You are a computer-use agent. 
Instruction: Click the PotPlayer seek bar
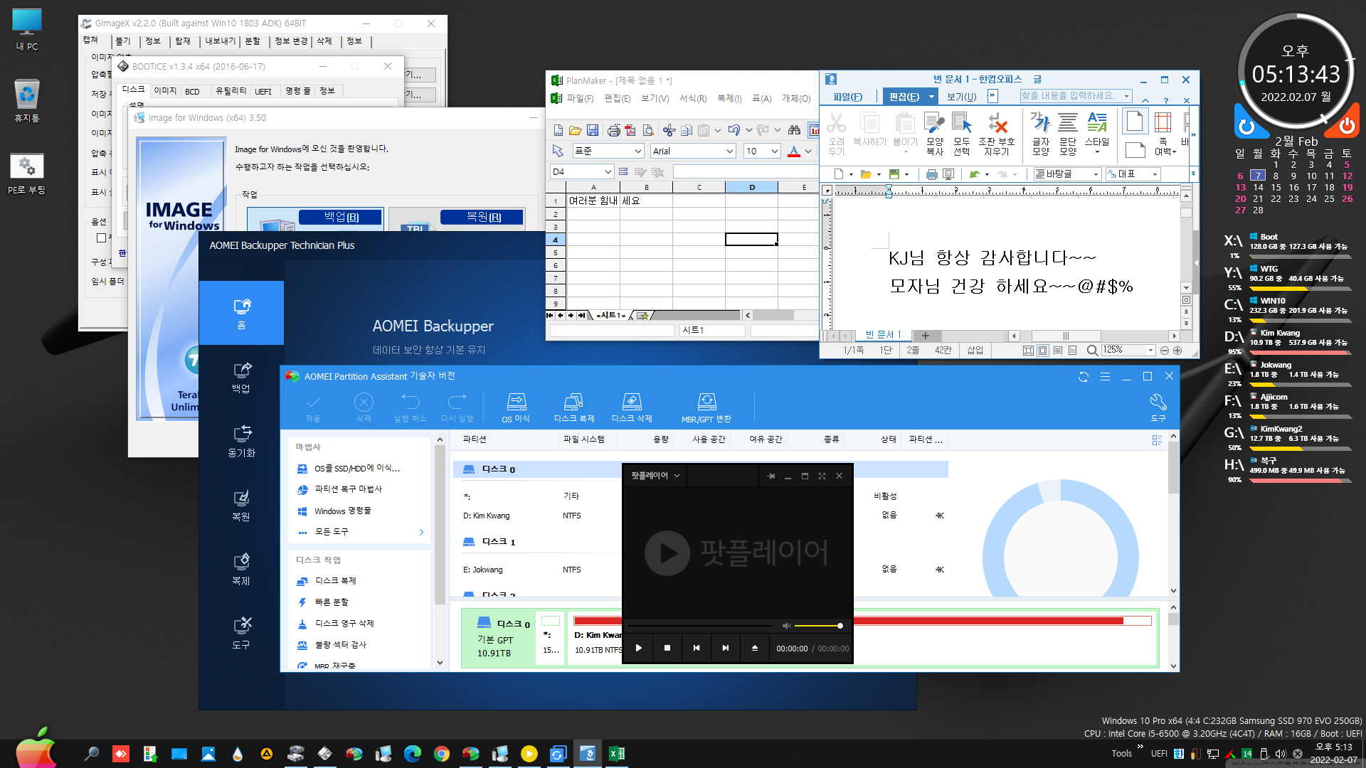pos(699,626)
